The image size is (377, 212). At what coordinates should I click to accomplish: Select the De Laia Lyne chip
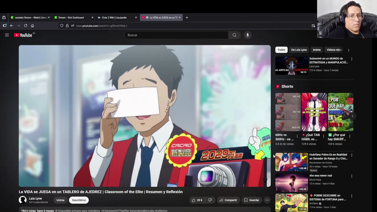click(299, 50)
